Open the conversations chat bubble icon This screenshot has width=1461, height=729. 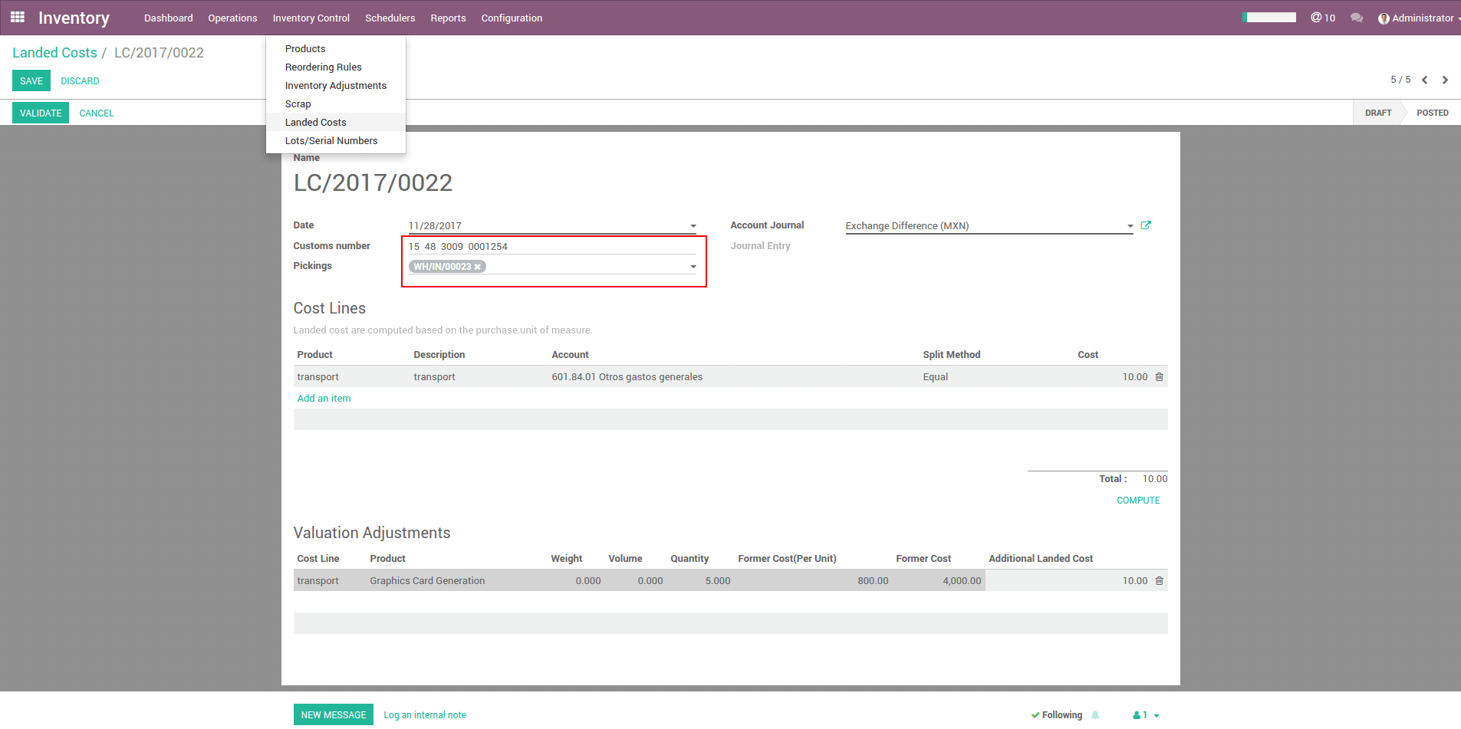coord(1357,18)
